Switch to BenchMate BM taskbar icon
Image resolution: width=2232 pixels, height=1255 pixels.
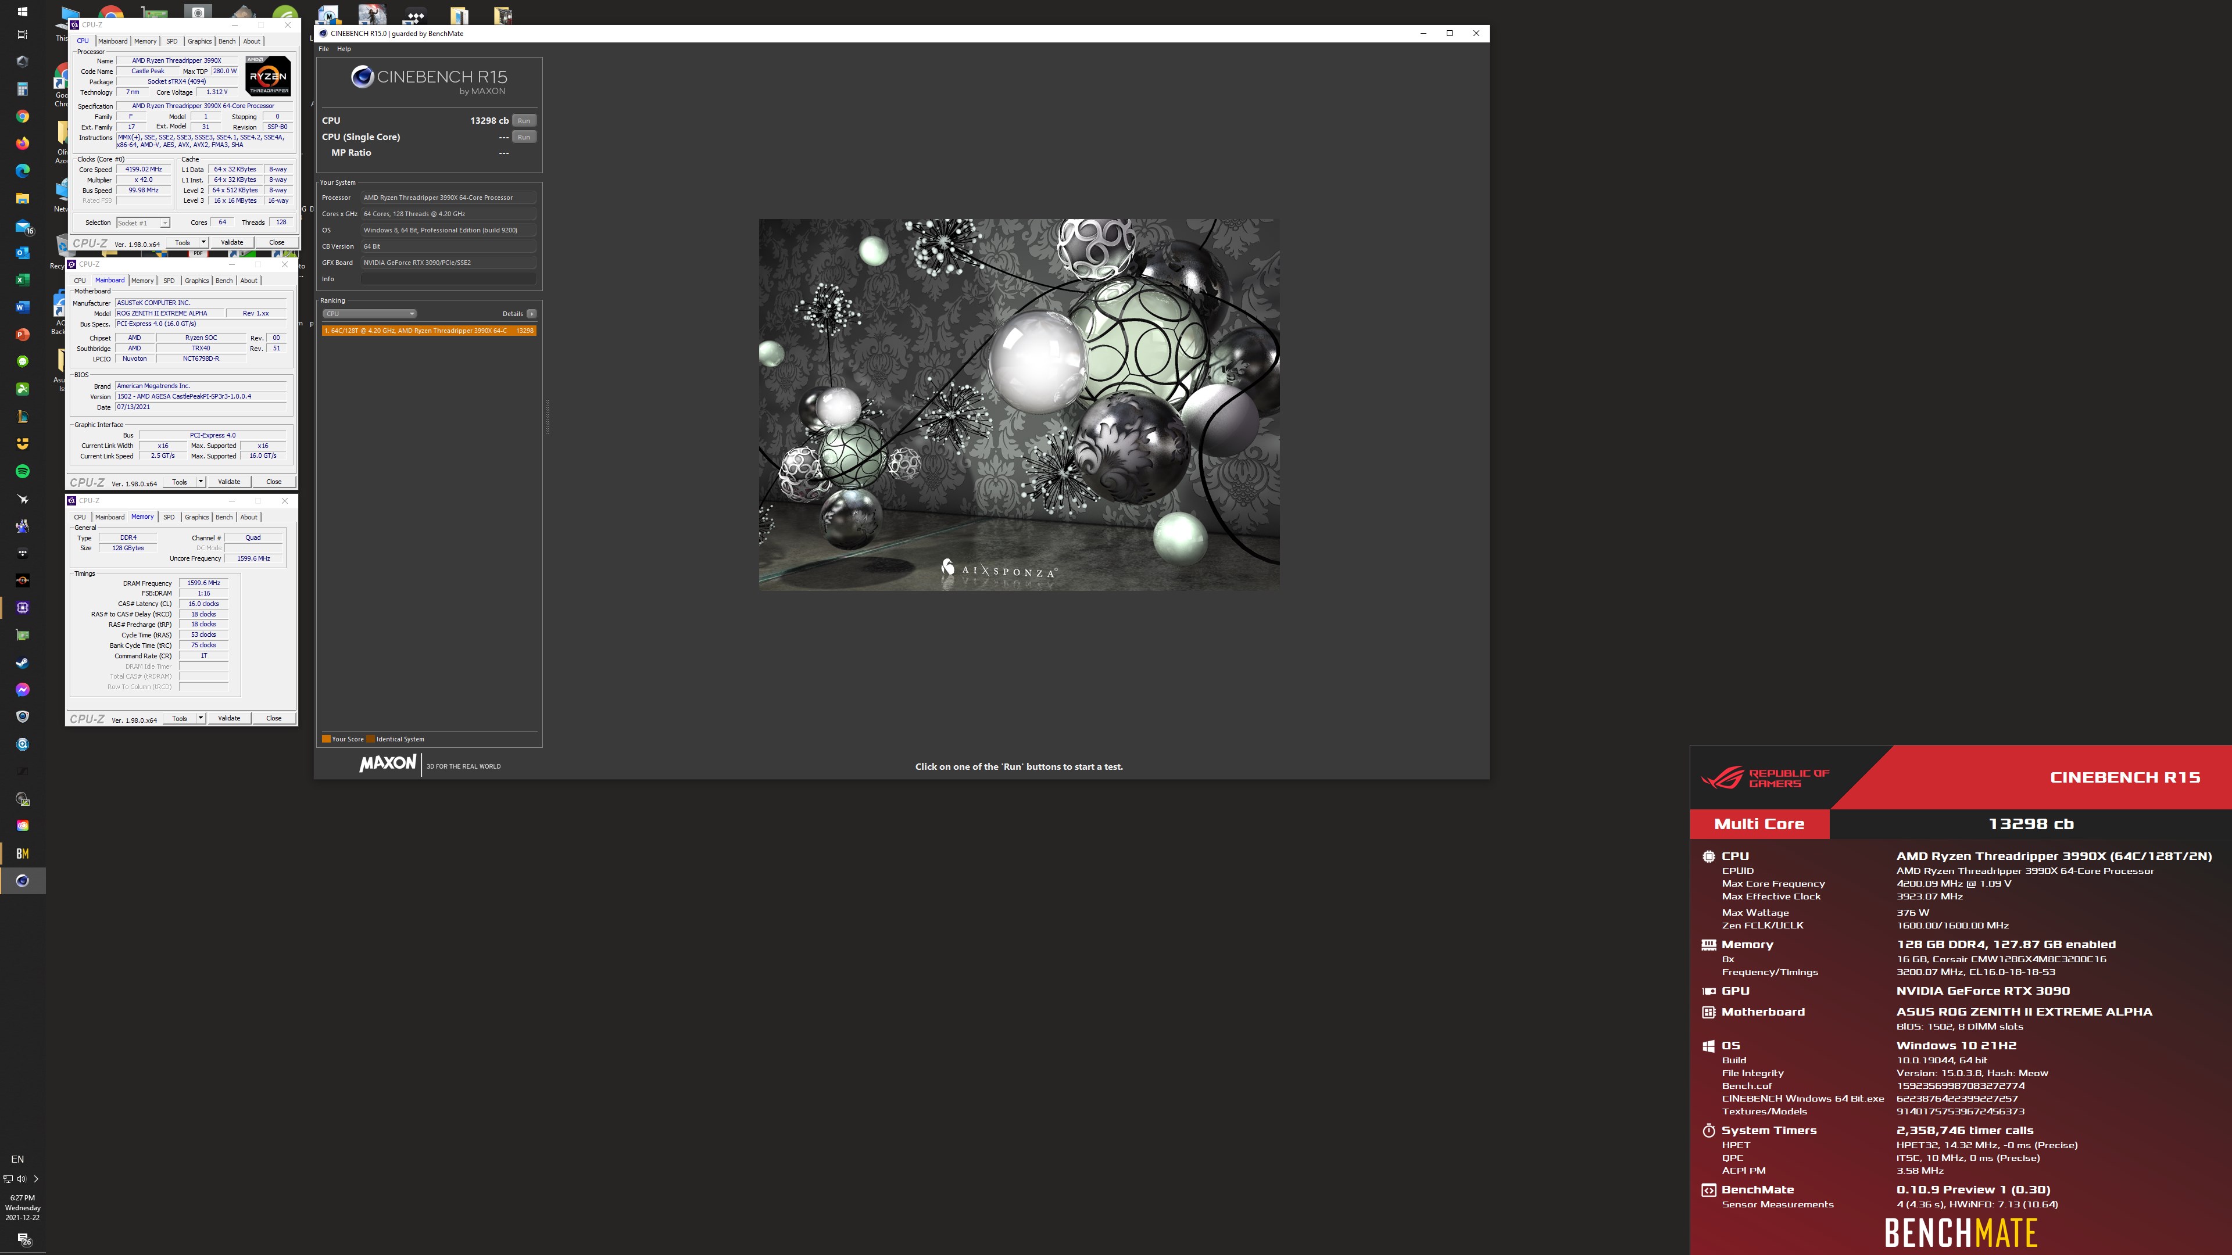pos(23,853)
